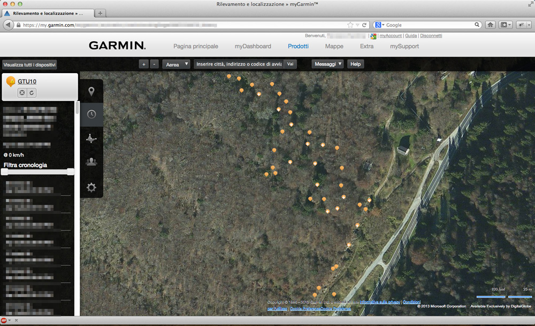Click the address search input field

[x=239, y=64]
